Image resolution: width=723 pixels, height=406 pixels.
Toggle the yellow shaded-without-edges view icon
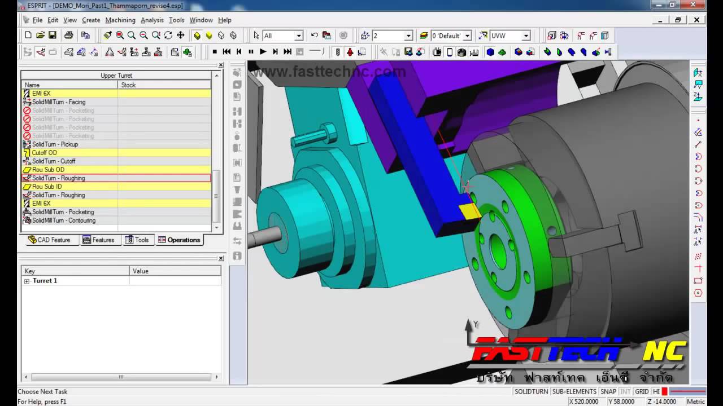click(x=209, y=35)
